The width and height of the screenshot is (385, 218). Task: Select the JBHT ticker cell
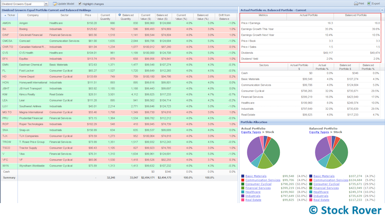[x=9, y=89]
